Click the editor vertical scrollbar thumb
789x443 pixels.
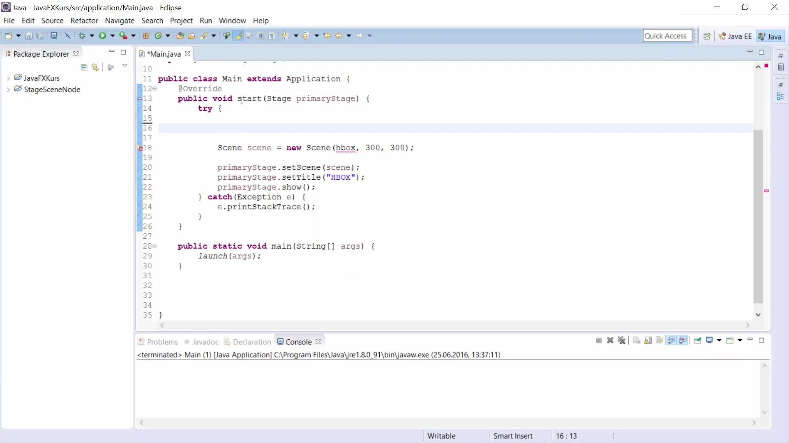[758, 217]
